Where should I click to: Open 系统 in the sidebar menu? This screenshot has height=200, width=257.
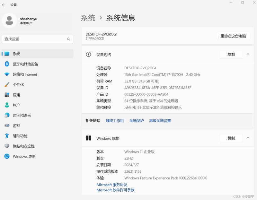click(38, 54)
